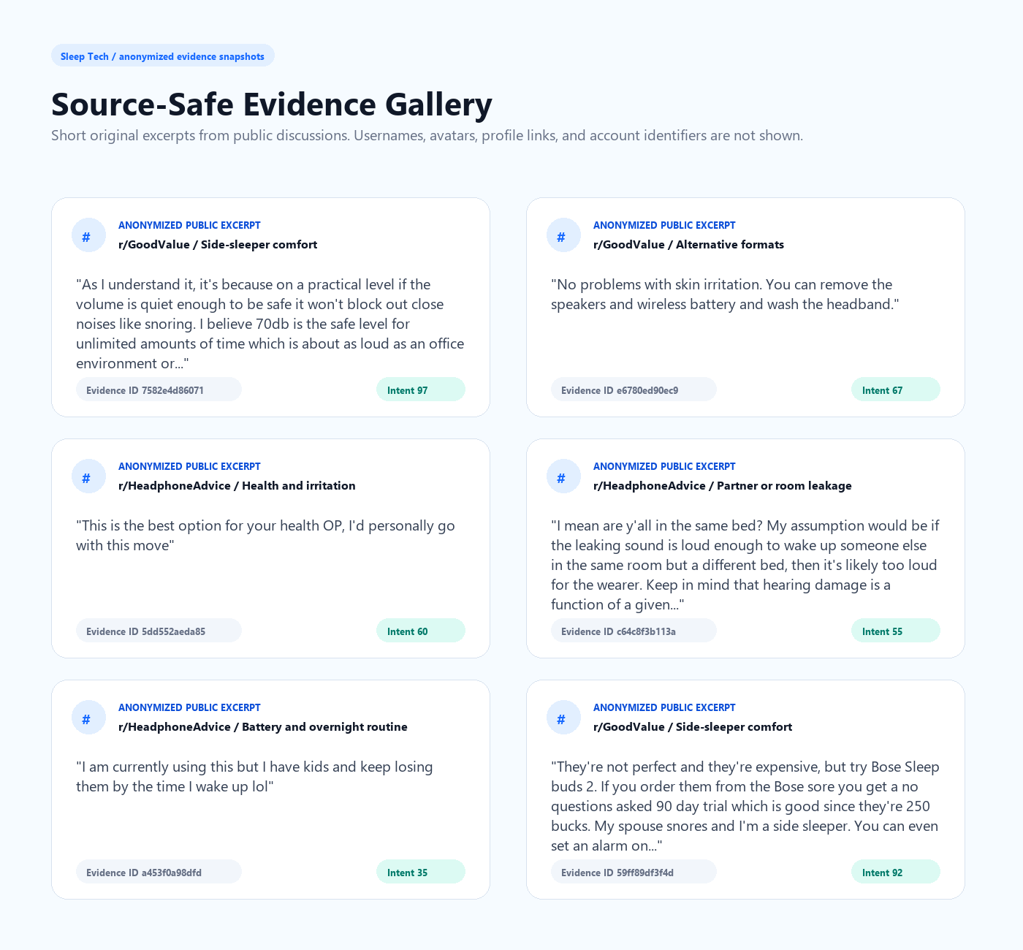Click r/HeadphoneAdvice / Partner or room leakage title

[723, 486]
